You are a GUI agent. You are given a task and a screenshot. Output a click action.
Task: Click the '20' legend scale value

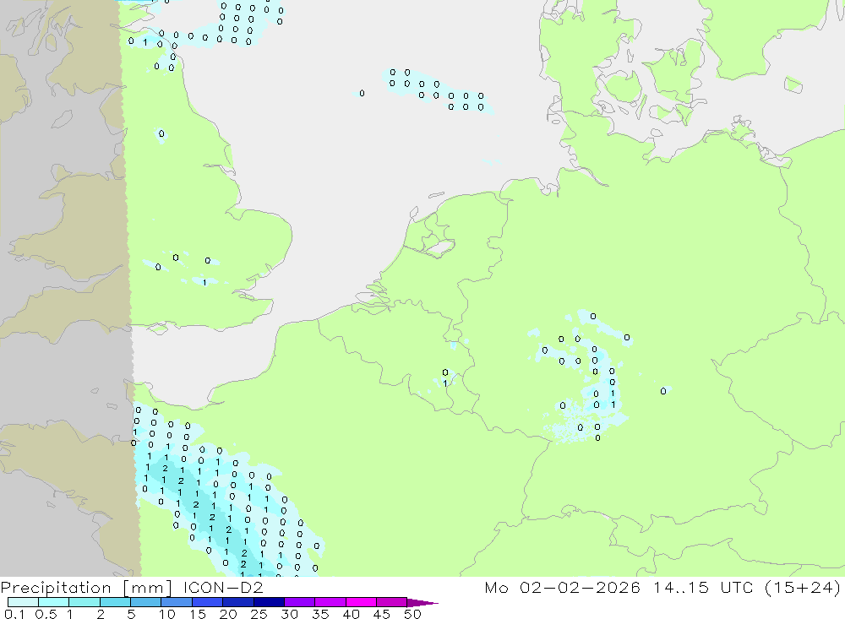pos(228,614)
